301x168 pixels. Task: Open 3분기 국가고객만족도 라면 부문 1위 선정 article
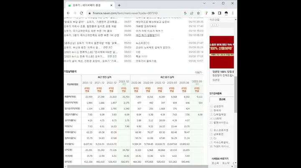92,35
